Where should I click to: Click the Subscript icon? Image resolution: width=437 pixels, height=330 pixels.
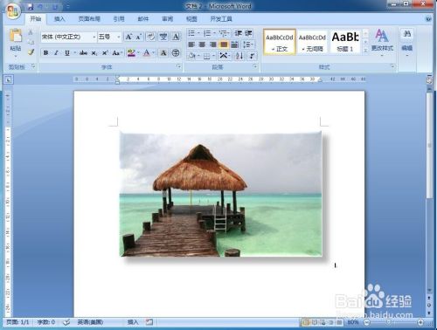point(94,53)
